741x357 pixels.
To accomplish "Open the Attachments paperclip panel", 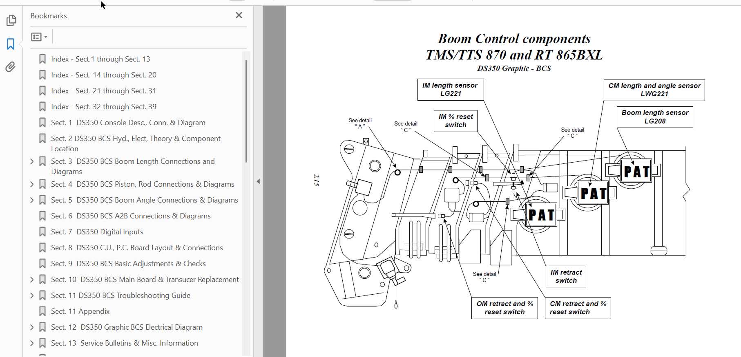I will click(x=11, y=67).
